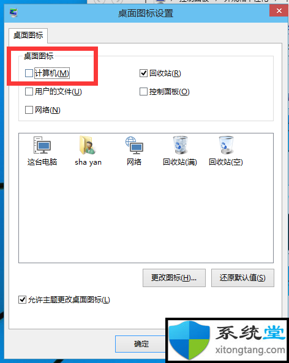Image resolution: width=289 pixels, height=363 pixels.
Task: Enable the 计算机(M) checkbox
Action: coord(29,73)
